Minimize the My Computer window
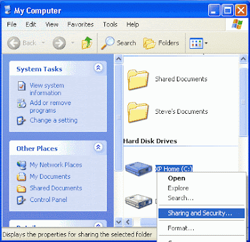The width and height of the screenshot is (250, 242). (214, 10)
